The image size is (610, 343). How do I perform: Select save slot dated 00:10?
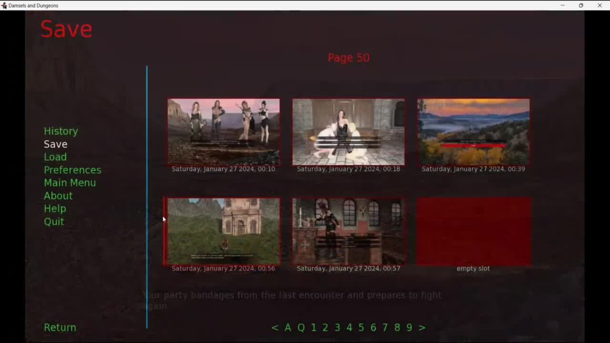(x=224, y=132)
